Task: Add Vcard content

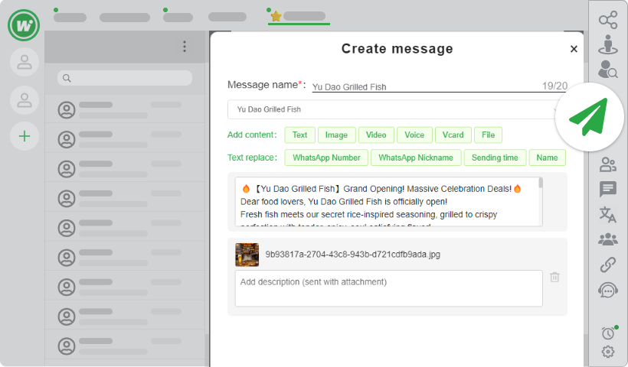Action: (453, 135)
